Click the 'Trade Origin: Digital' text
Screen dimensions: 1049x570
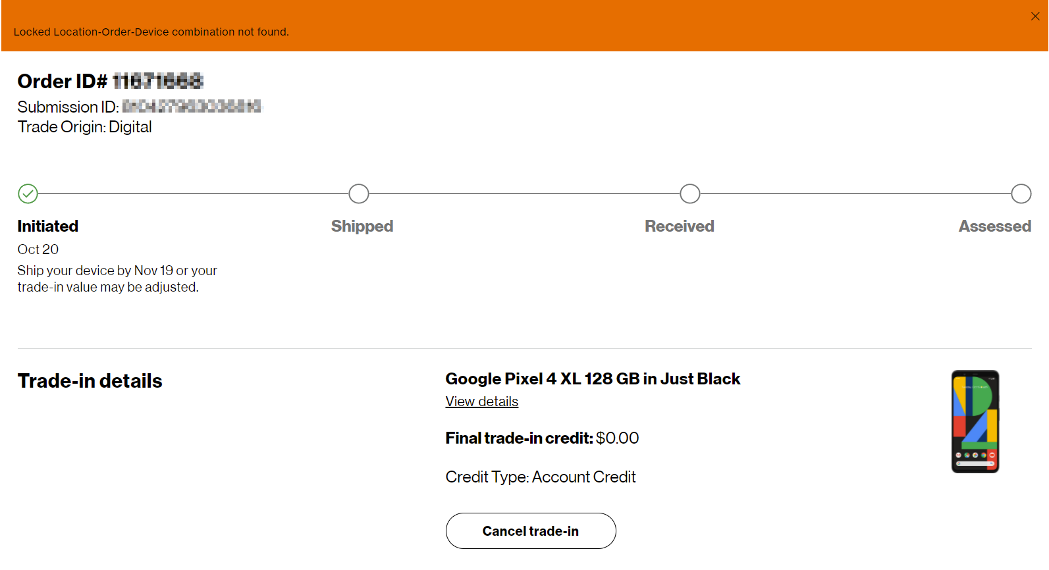tap(85, 127)
